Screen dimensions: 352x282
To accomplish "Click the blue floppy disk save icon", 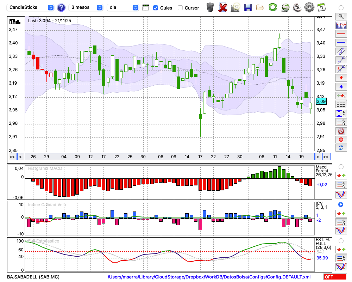I will [248, 7].
